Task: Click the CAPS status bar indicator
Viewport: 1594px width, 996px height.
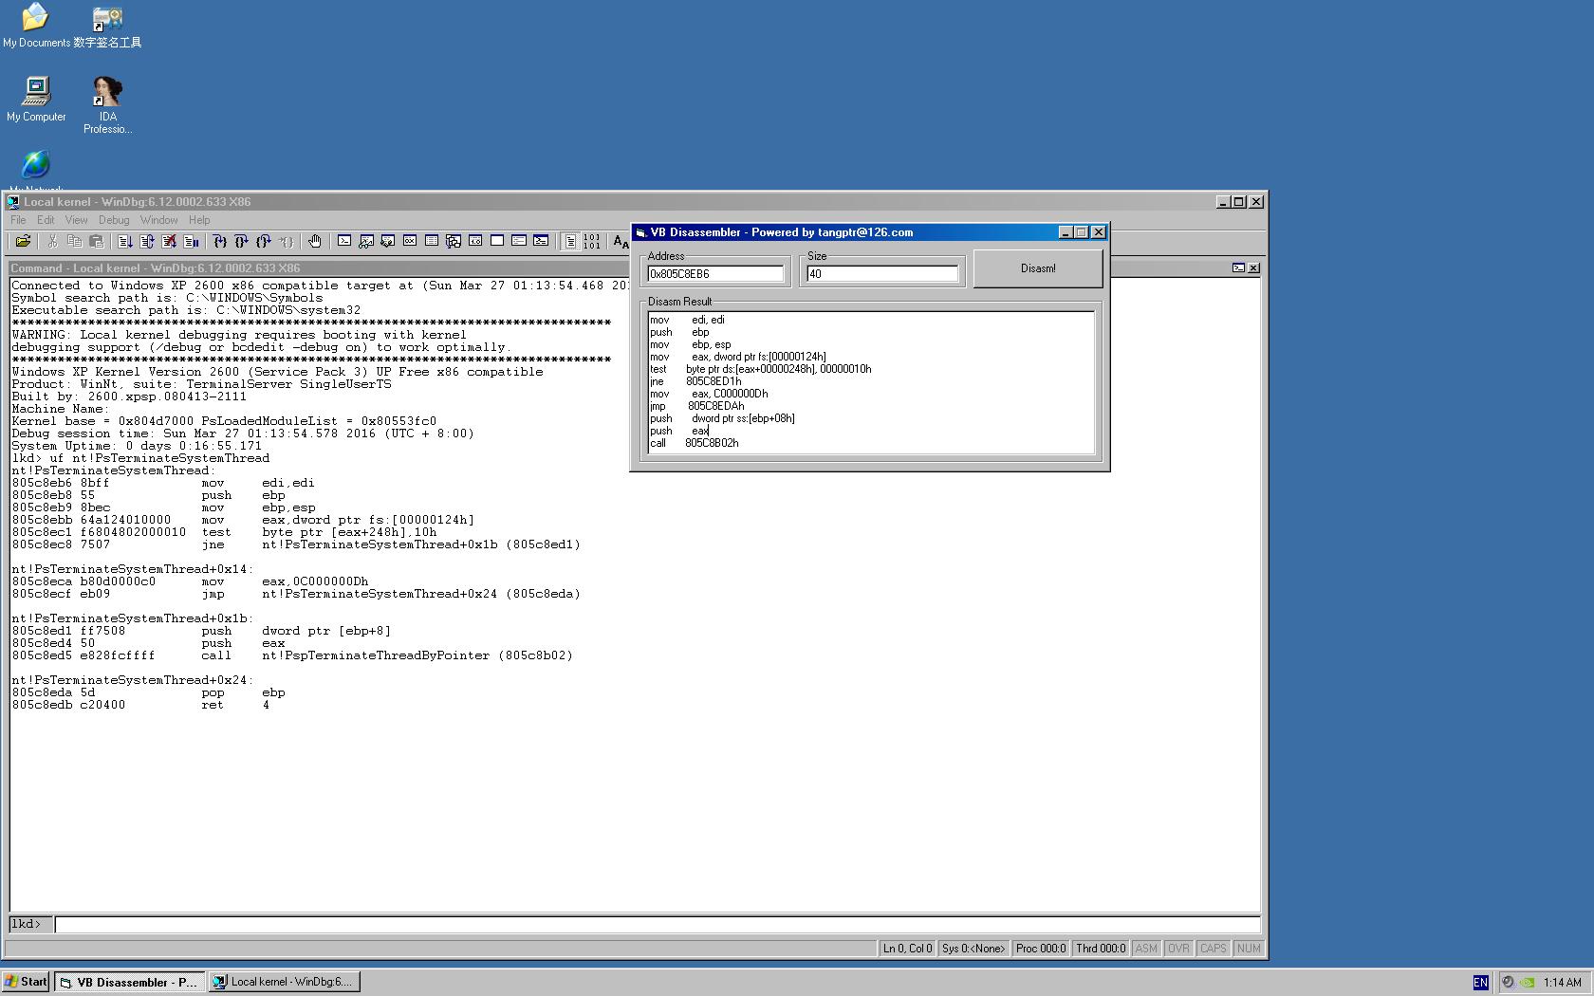Action: (x=1214, y=949)
